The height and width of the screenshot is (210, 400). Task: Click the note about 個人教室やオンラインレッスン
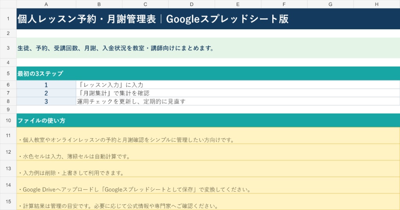pos(208,135)
